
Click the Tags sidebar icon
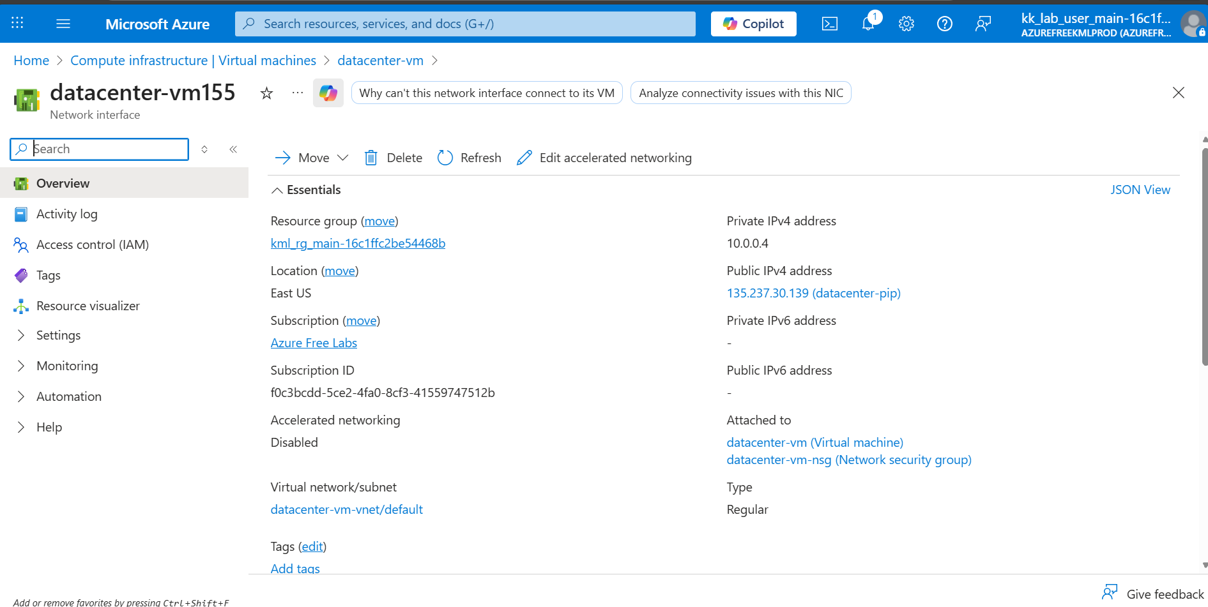21,276
